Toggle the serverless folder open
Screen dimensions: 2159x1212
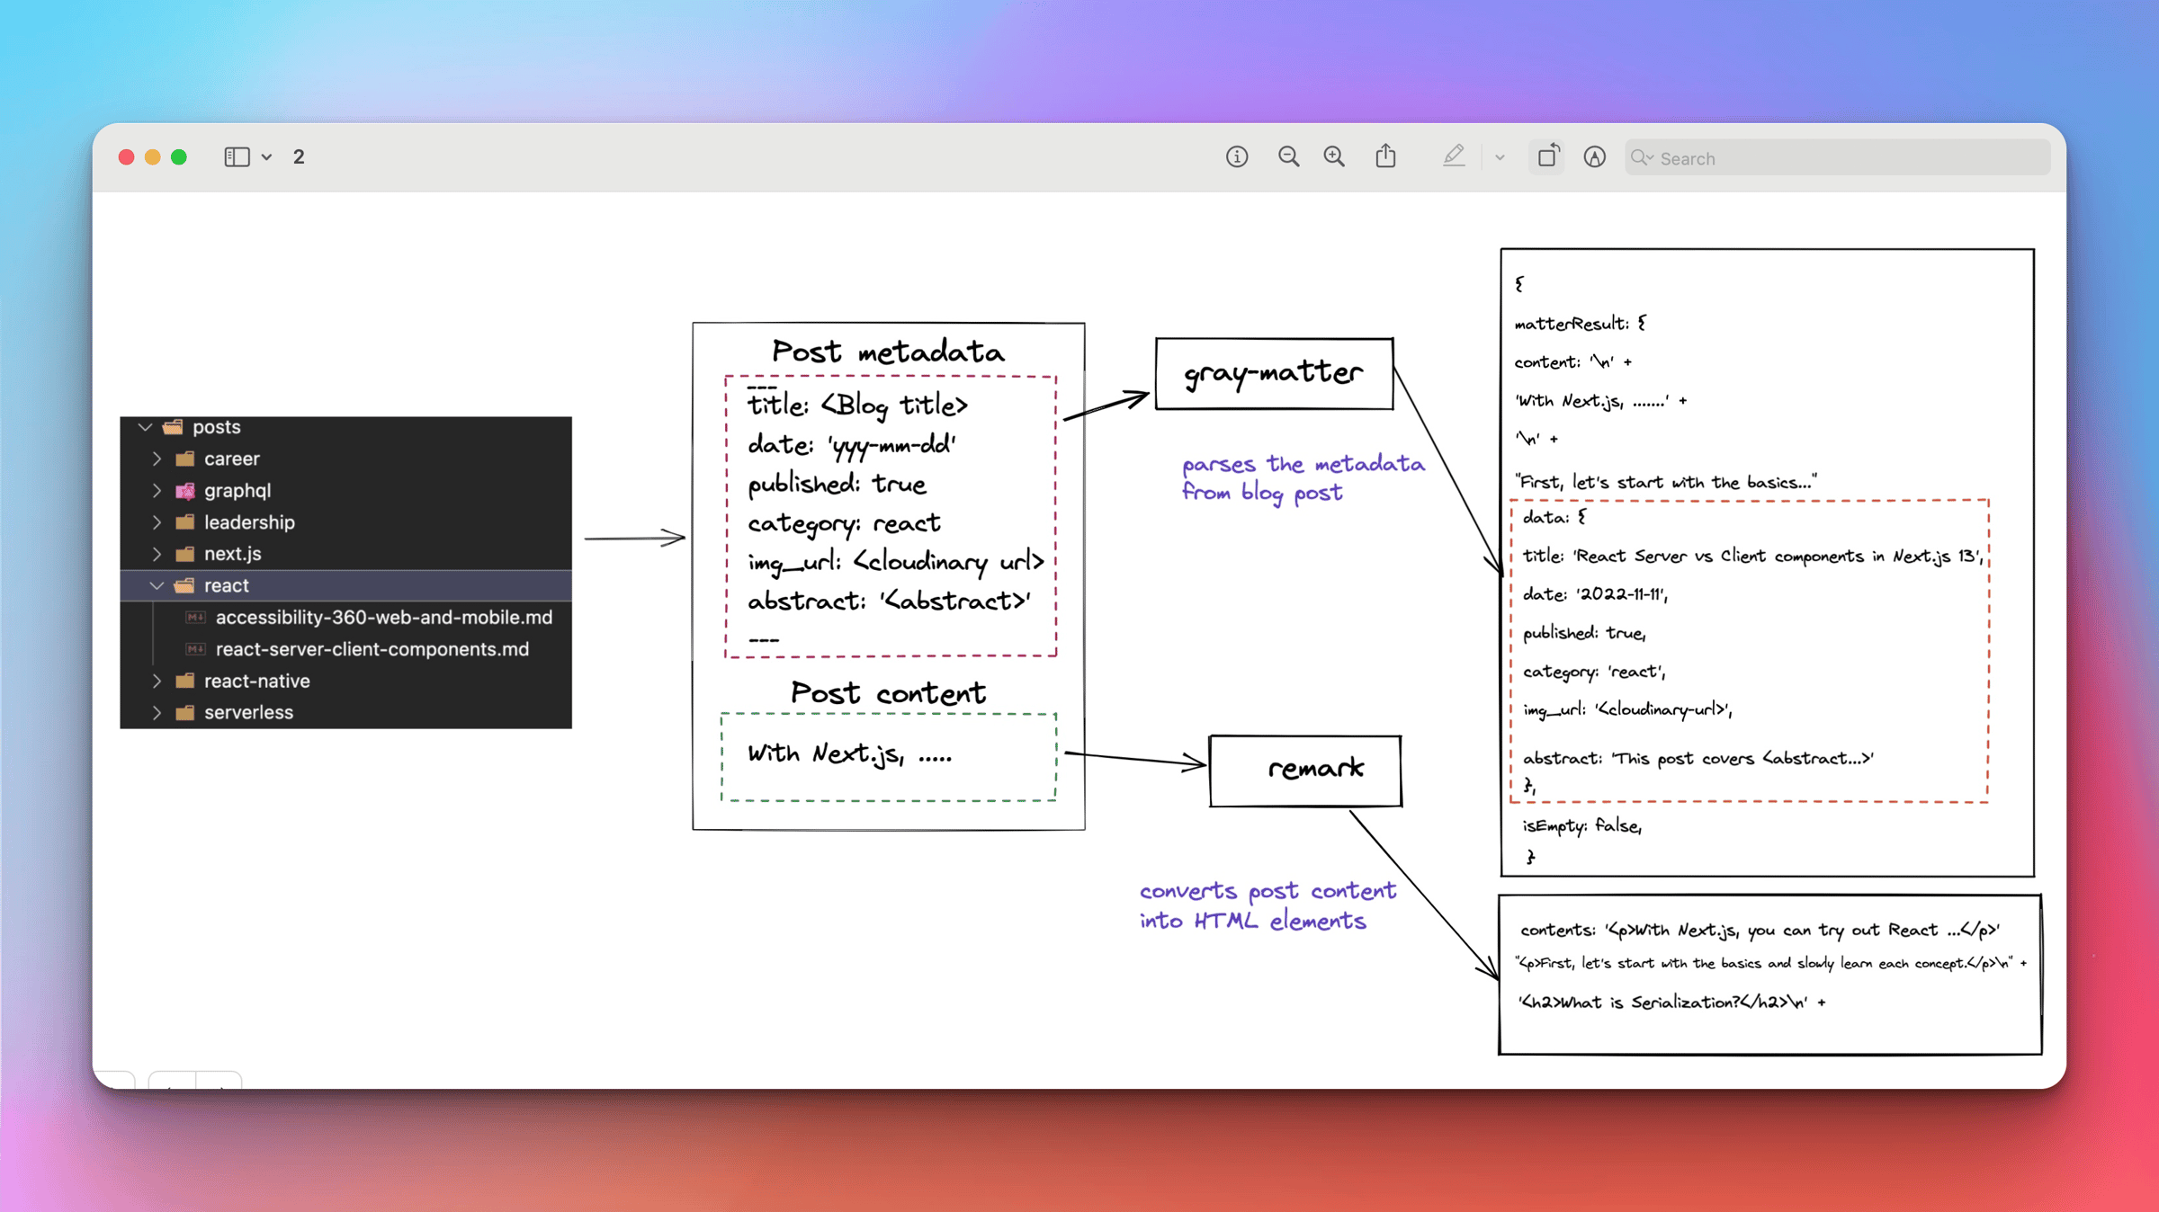pyautogui.click(x=158, y=711)
